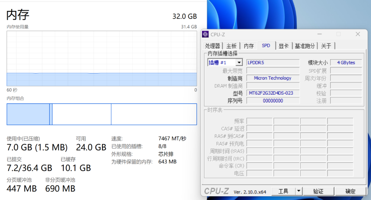Screen dimensions: 371x200
Task: Click the 4 GBytes module size field
Action: (x=346, y=63)
